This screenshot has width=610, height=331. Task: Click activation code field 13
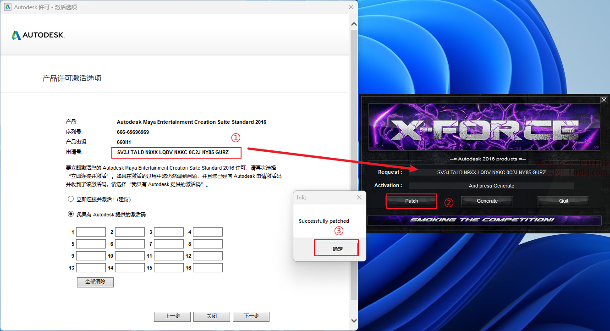click(x=91, y=268)
